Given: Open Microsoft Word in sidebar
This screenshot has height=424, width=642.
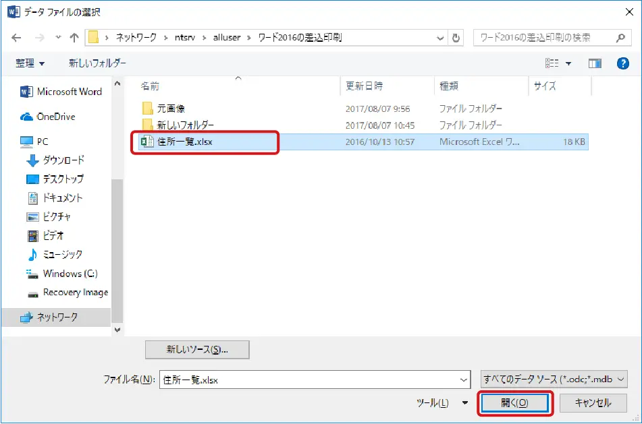Looking at the screenshot, I should click(61, 92).
